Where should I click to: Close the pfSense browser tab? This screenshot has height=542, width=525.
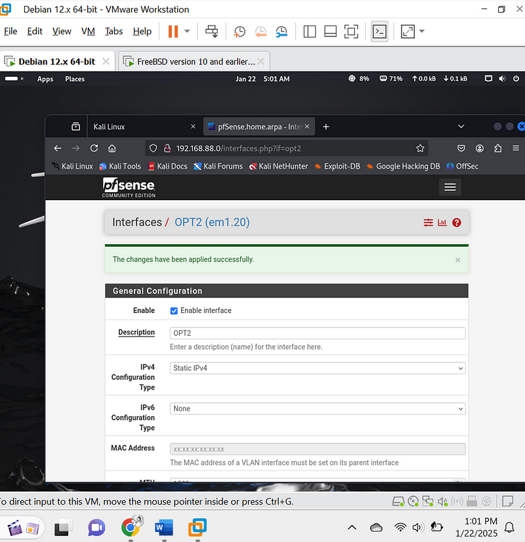pos(307,127)
